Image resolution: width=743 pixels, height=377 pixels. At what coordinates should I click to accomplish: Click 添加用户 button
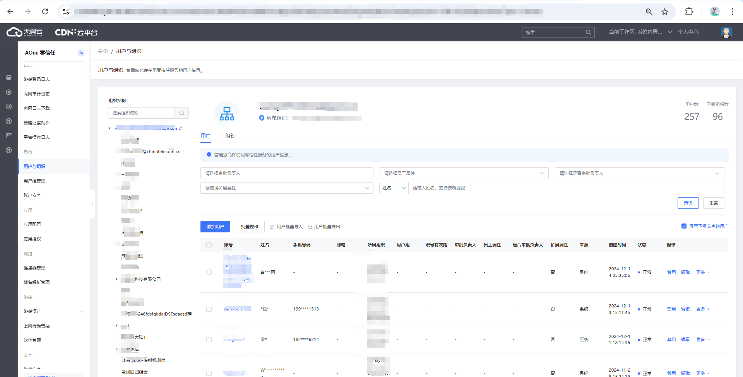click(x=215, y=227)
